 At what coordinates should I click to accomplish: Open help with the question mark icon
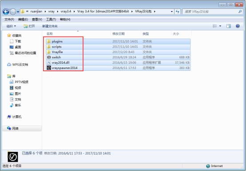(x=238, y=26)
